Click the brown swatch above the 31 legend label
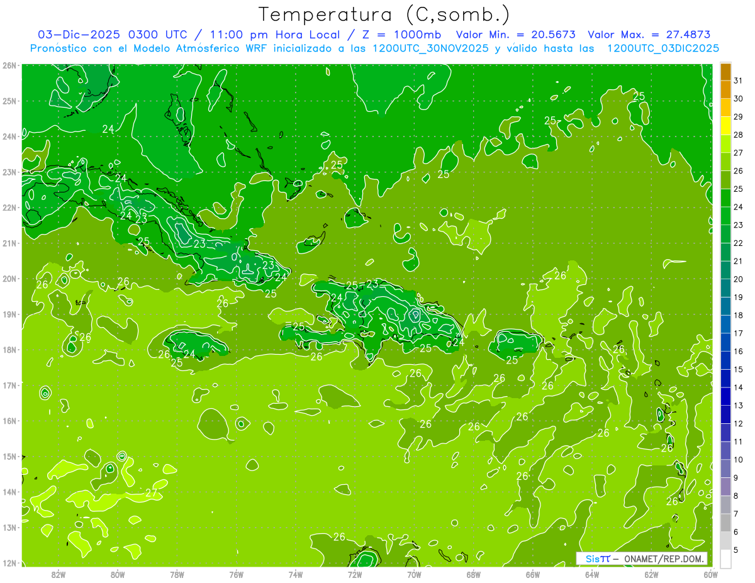Viewport: 755px width, 583px height. 725,72
